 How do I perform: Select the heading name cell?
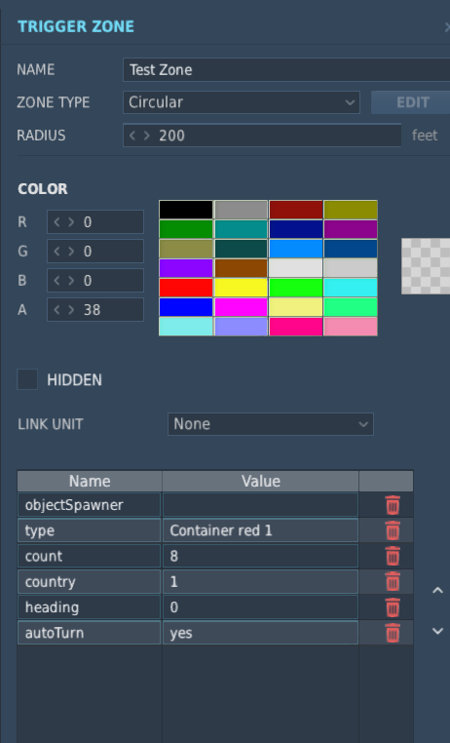point(90,607)
